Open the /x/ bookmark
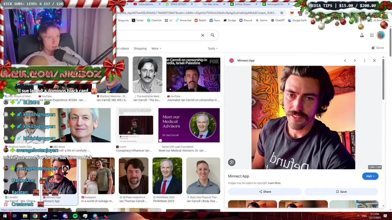 [169, 20]
